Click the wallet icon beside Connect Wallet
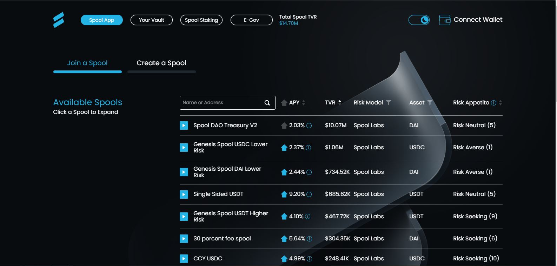 tap(445, 20)
